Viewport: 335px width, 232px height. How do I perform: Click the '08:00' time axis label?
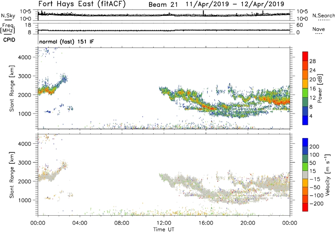[x=122, y=223]
